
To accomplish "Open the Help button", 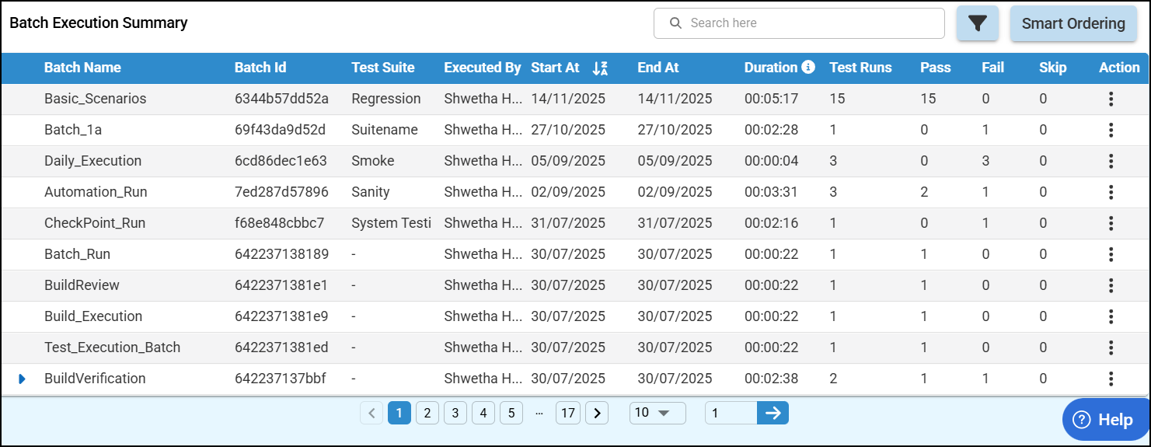I will click(x=1103, y=420).
